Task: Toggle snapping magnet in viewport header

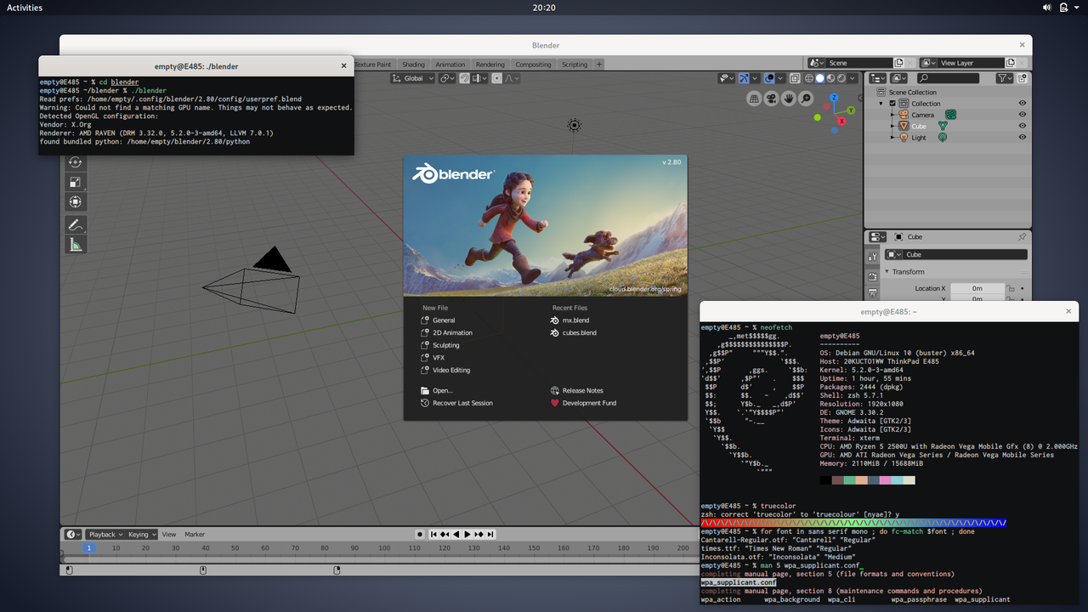Action: coord(464,78)
